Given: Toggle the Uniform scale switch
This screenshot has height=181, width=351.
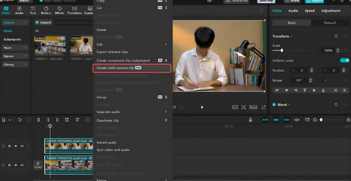Looking at the screenshot, I should [x=344, y=61].
